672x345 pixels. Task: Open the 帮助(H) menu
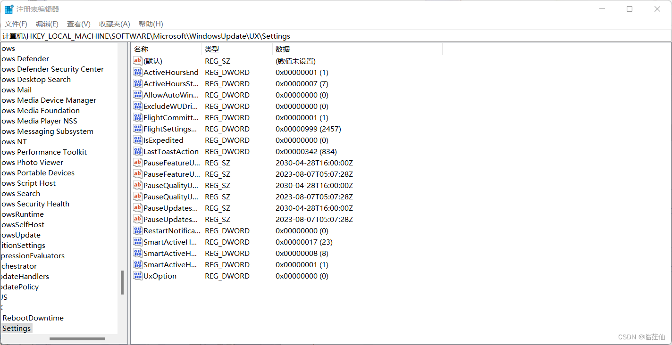151,24
